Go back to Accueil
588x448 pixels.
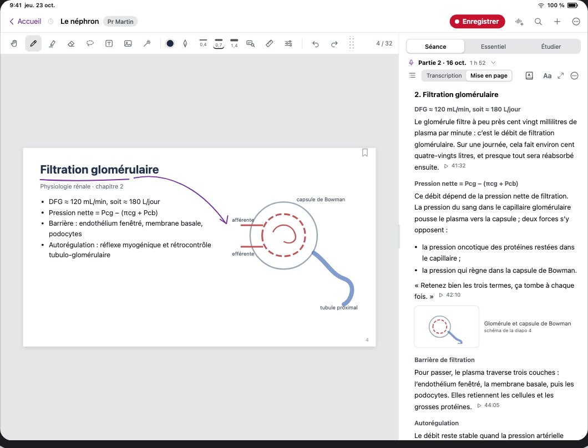coord(25,22)
